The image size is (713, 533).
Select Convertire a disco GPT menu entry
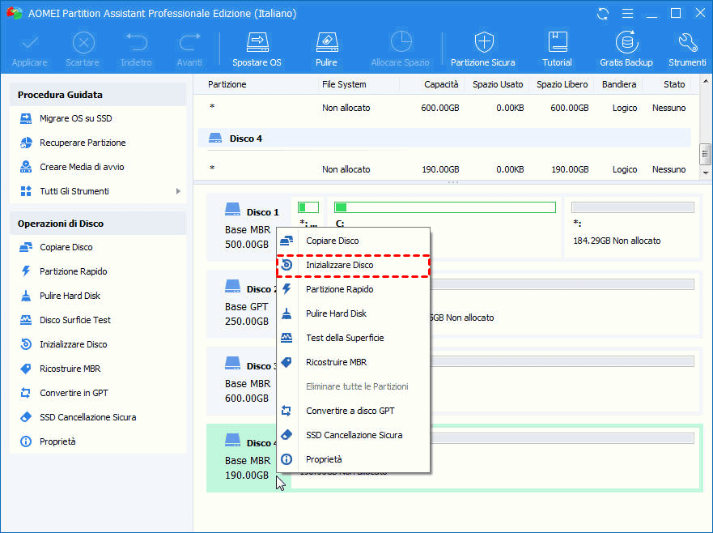click(x=350, y=411)
